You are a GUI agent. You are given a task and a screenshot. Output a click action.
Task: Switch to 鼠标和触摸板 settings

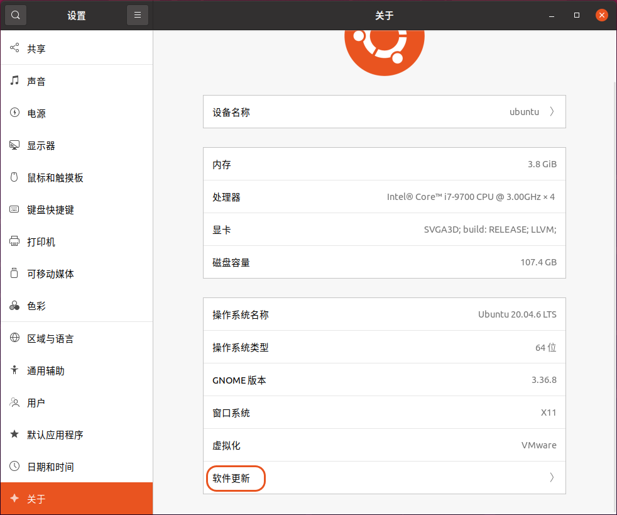[77, 177]
